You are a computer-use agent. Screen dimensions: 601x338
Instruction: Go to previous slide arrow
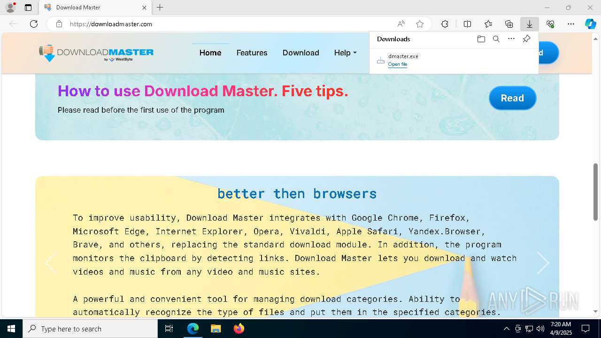pyautogui.click(x=51, y=263)
